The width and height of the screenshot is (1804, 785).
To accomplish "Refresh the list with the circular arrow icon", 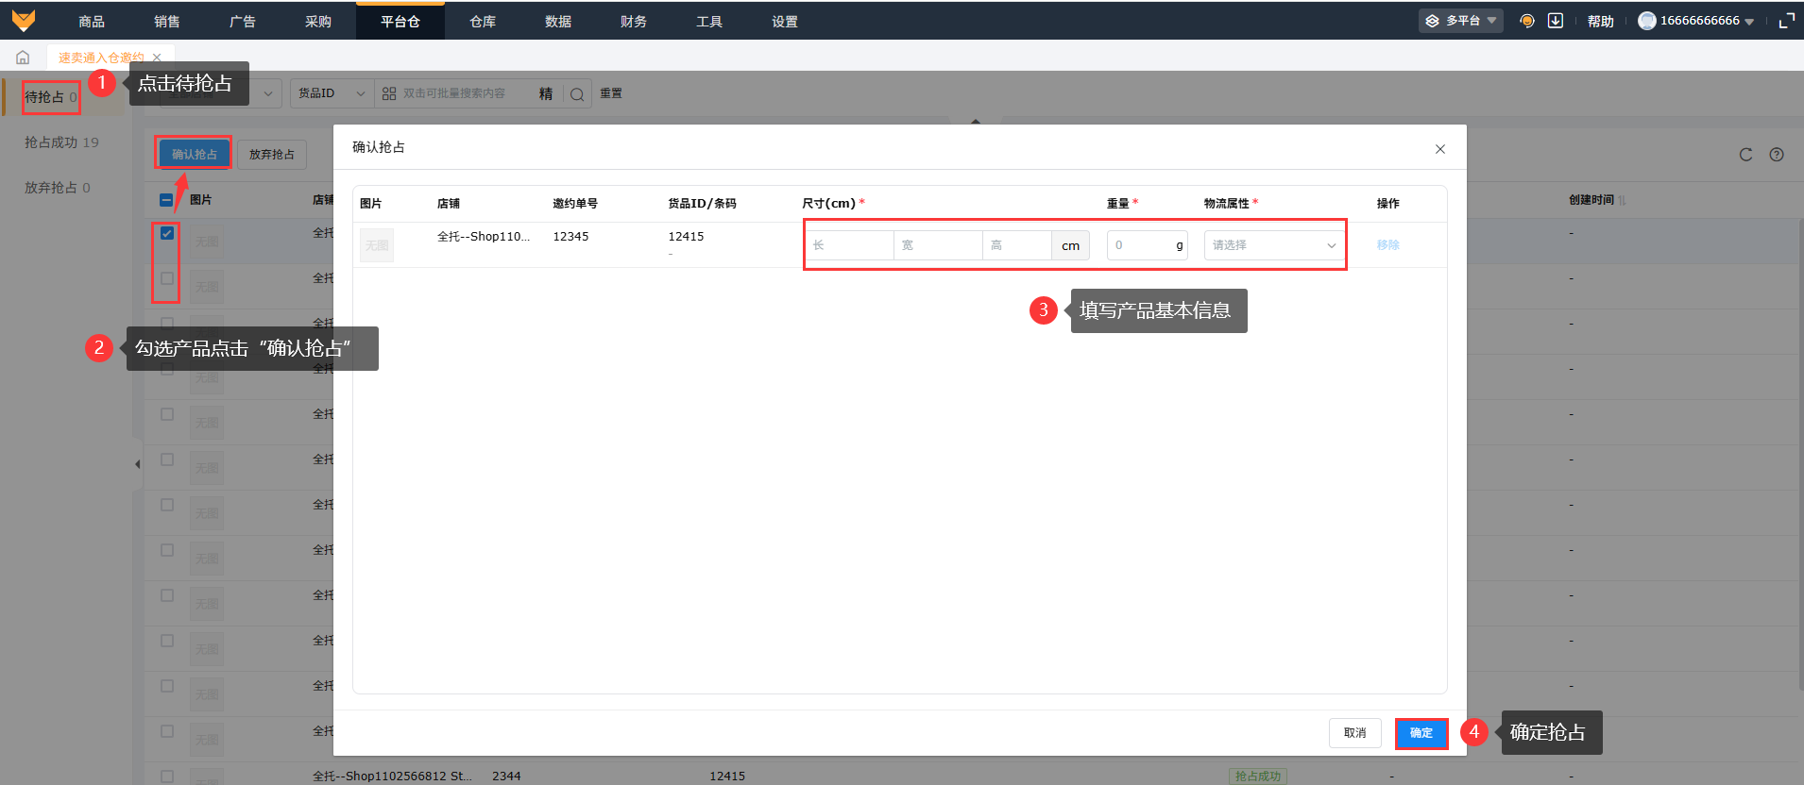I will [1745, 155].
